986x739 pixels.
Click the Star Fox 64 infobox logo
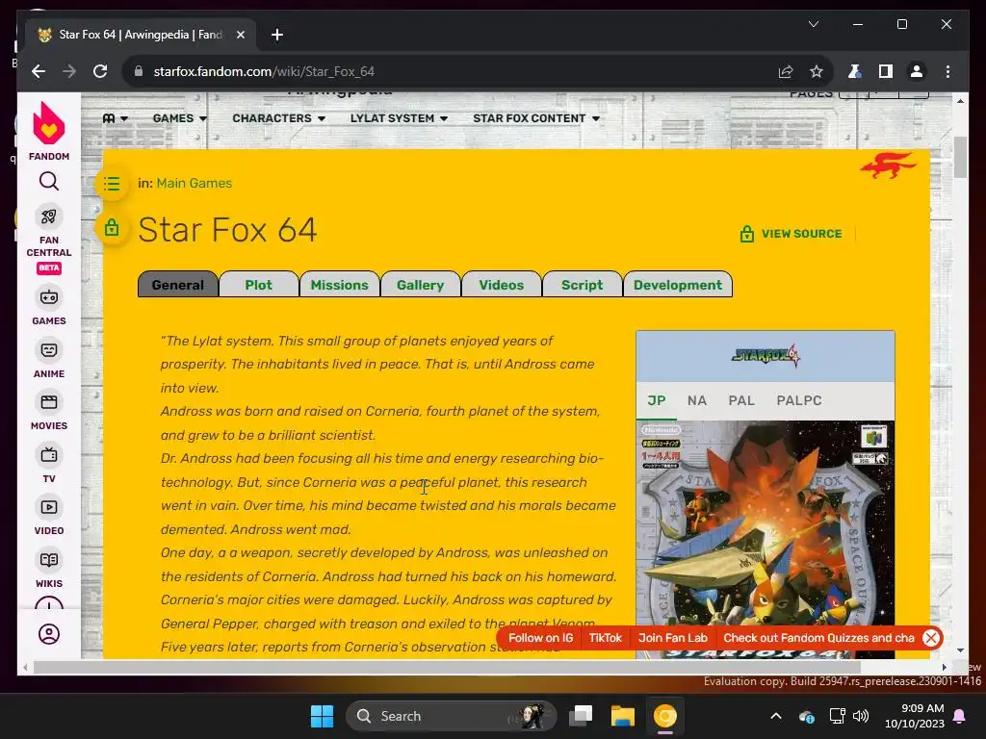coord(765,356)
